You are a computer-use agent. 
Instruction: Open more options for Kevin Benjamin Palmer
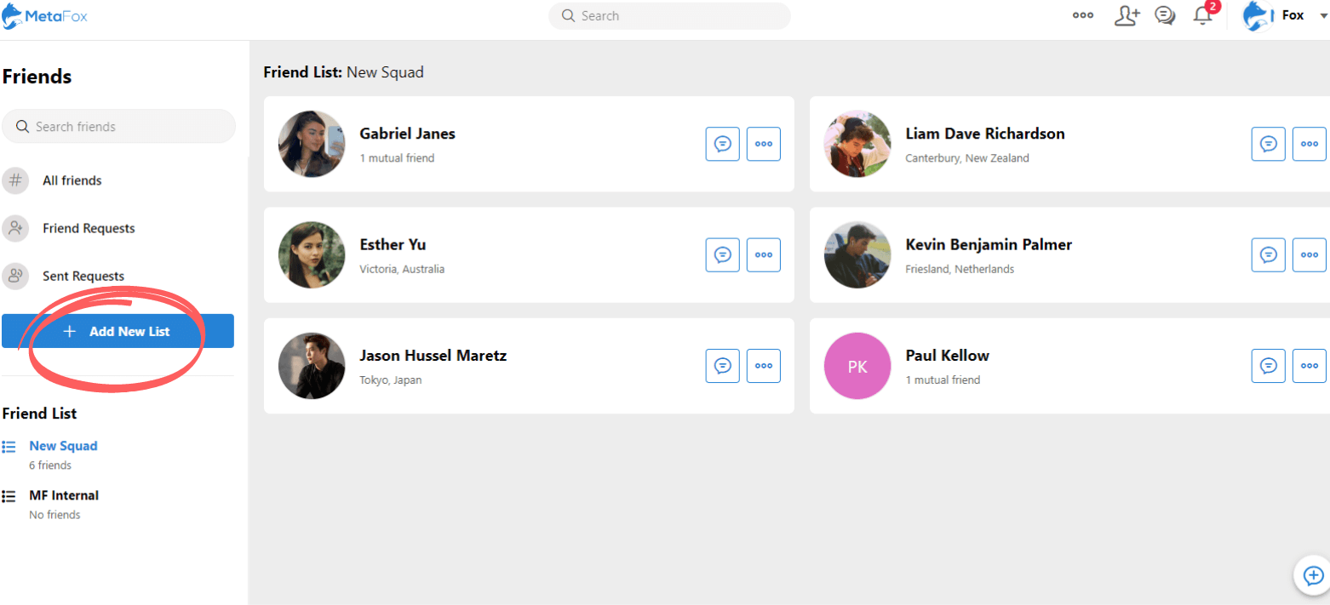click(1309, 254)
